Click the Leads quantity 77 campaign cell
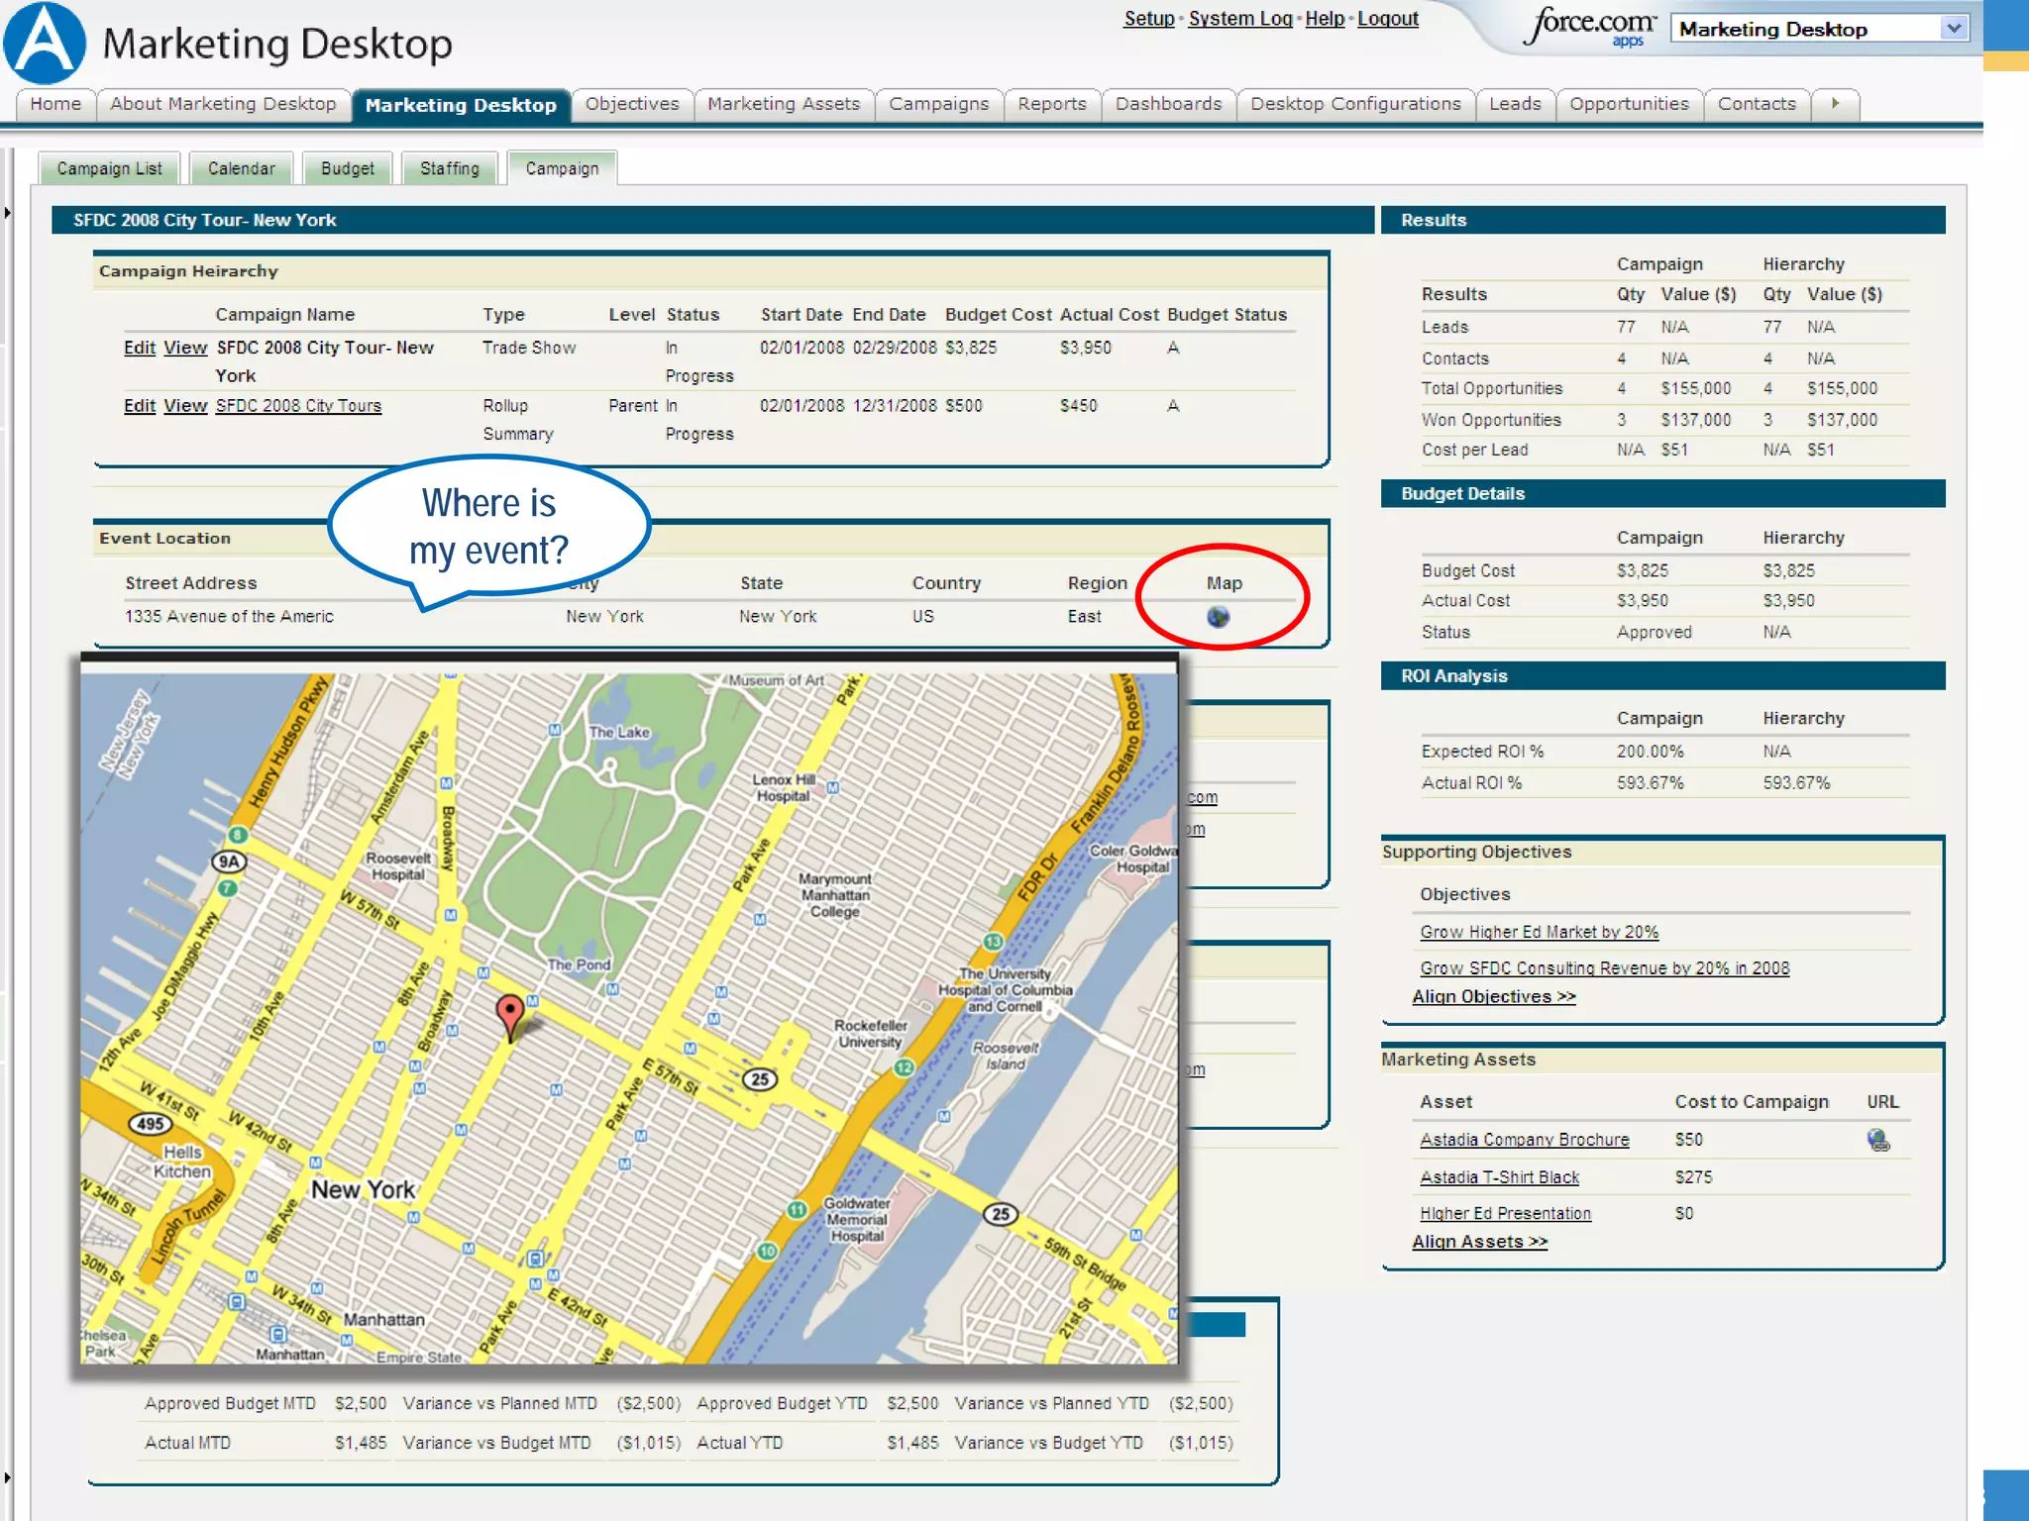Viewport: 2029px width, 1521px height. (x=1626, y=327)
